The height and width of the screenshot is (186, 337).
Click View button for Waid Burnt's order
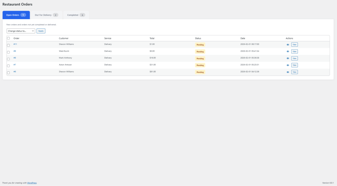pyautogui.click(x=295, y=52)
